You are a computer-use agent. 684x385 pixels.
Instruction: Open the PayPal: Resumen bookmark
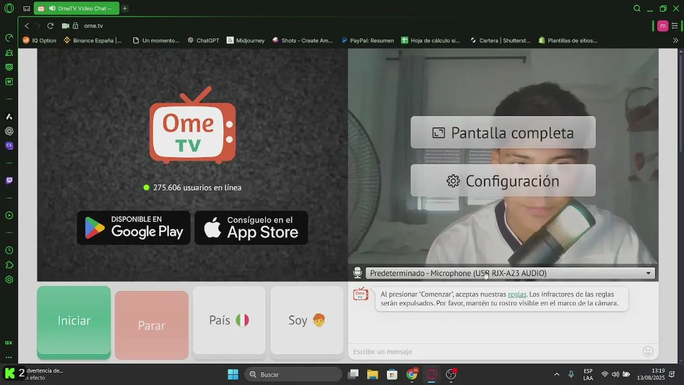pyautogui.click(x=367, y=40)
